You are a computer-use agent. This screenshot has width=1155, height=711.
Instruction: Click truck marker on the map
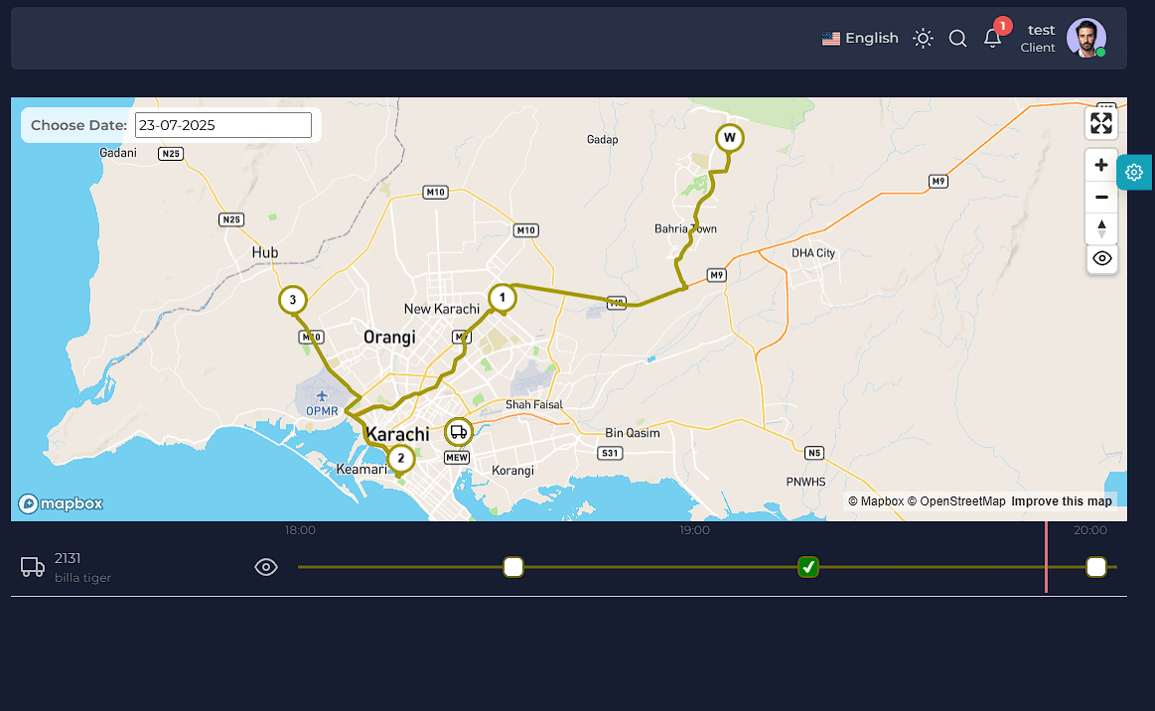click(x=458, y=432)
